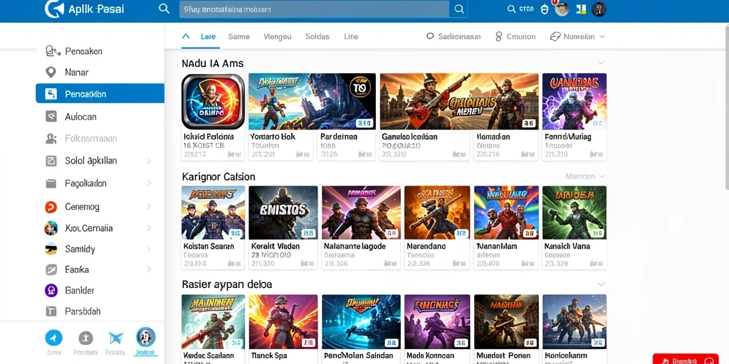Click the Aplik Pasai logo icon

coord(53,9)
